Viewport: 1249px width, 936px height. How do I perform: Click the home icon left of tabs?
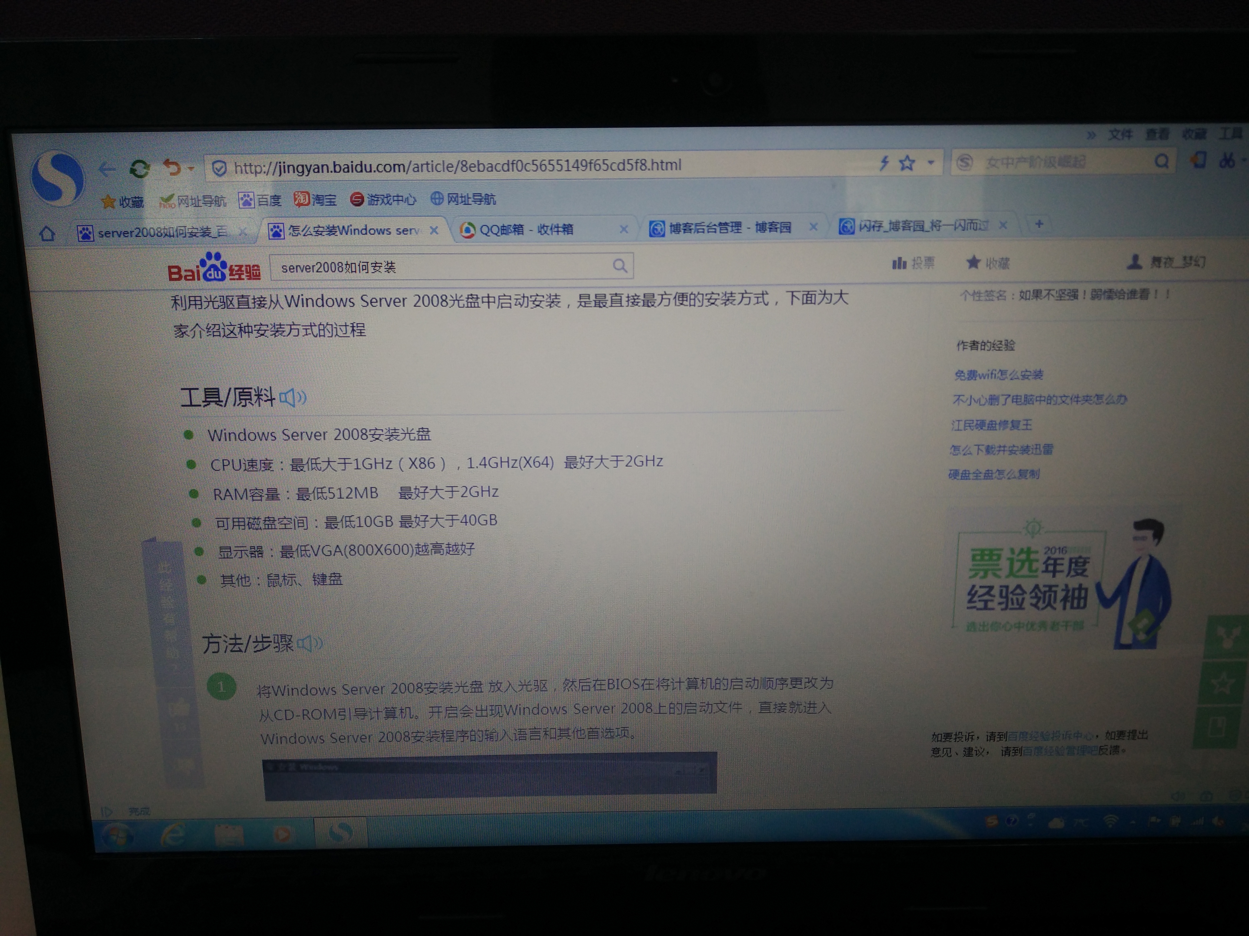pos(47,234)
